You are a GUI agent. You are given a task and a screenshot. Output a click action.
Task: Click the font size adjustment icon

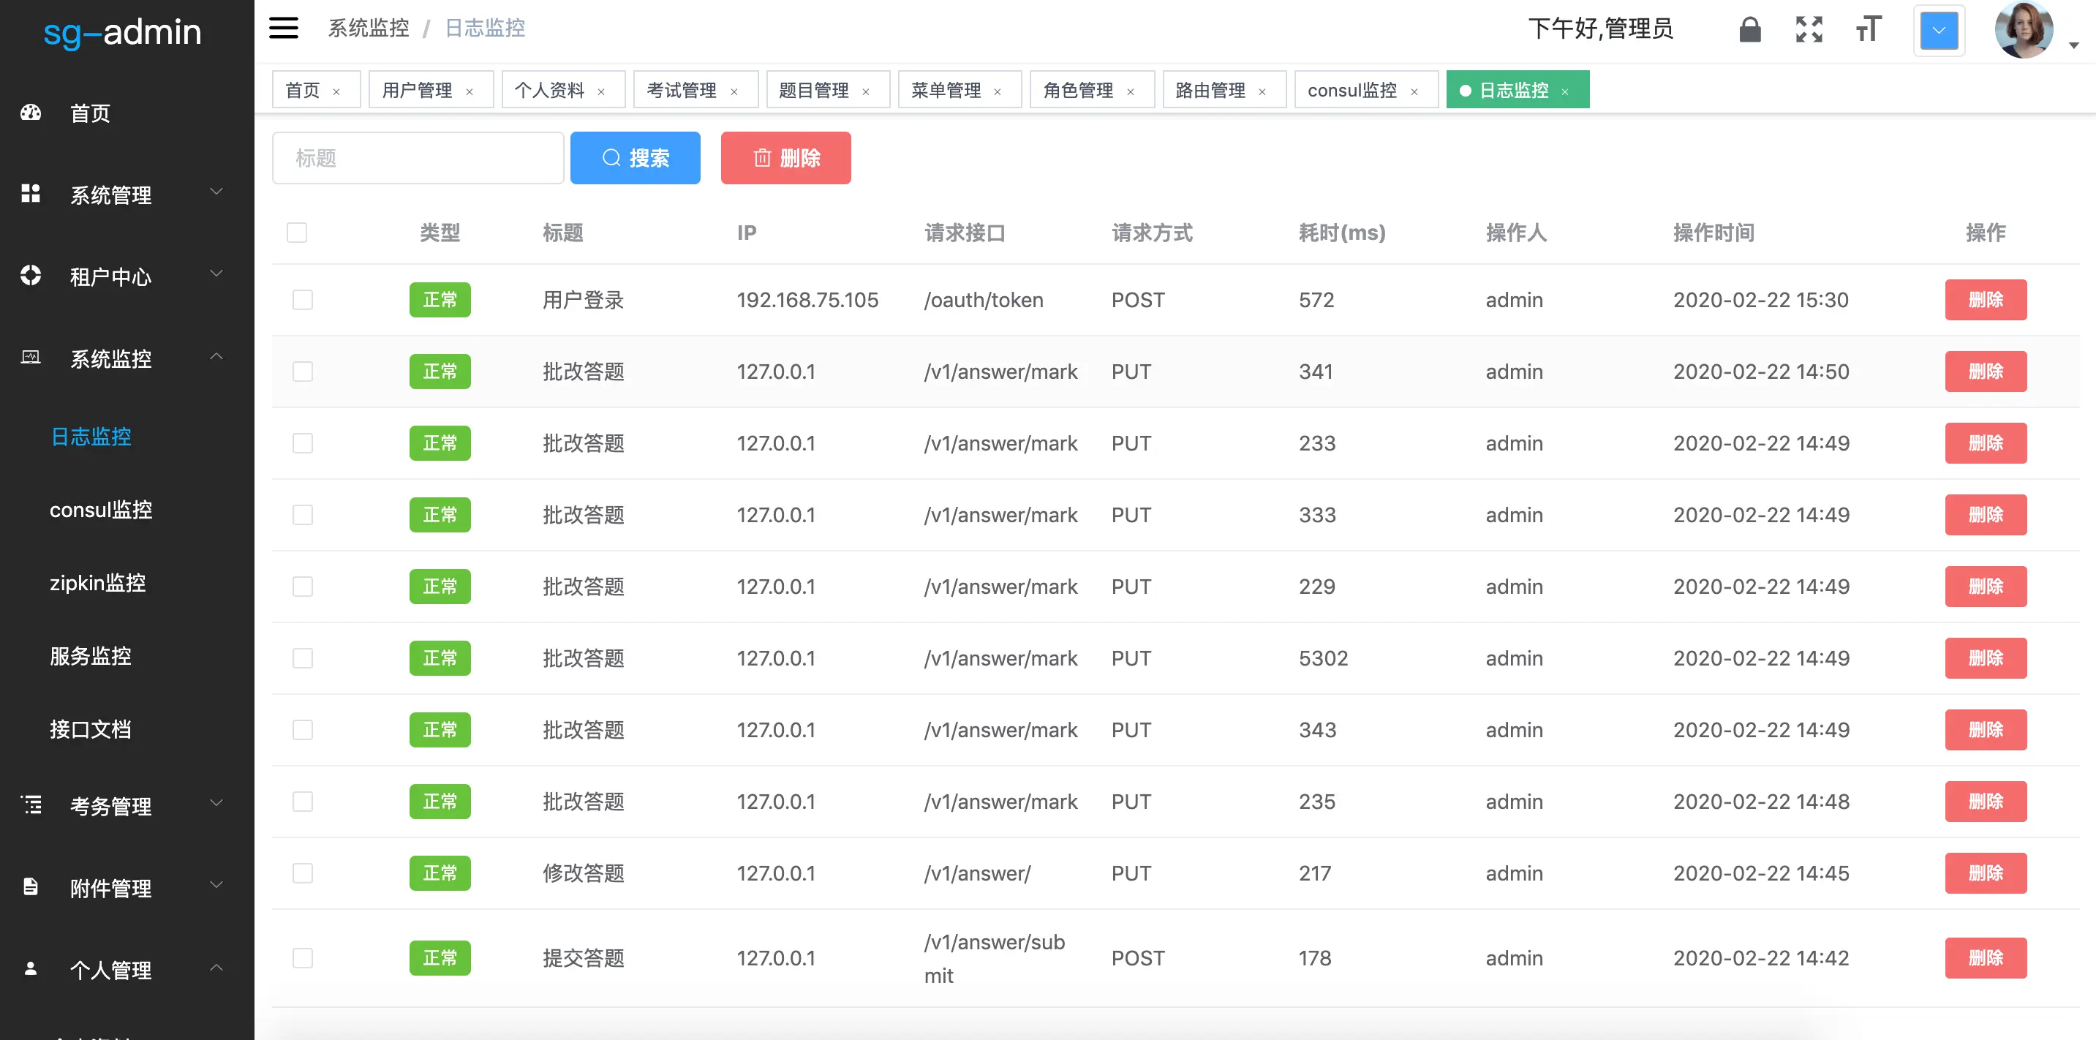[1867, 29]
